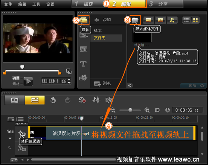Show all visible tracks icon

[11, 119]
